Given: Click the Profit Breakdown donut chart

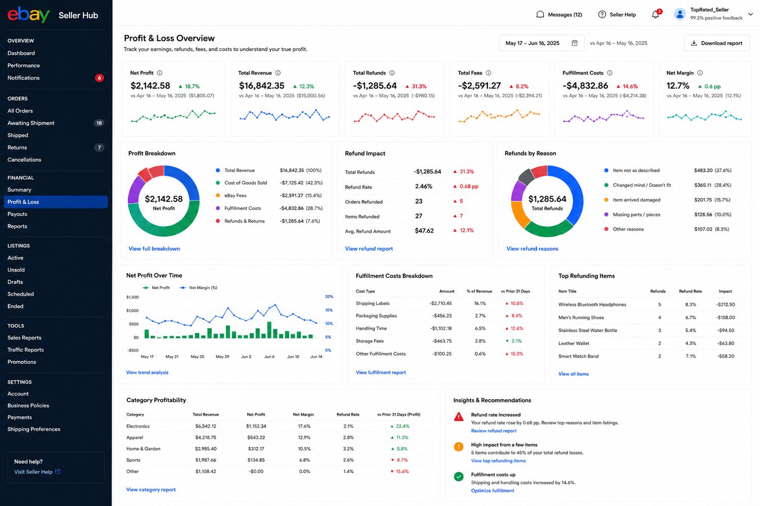Looking at the screenshot, I should [164, 201].
